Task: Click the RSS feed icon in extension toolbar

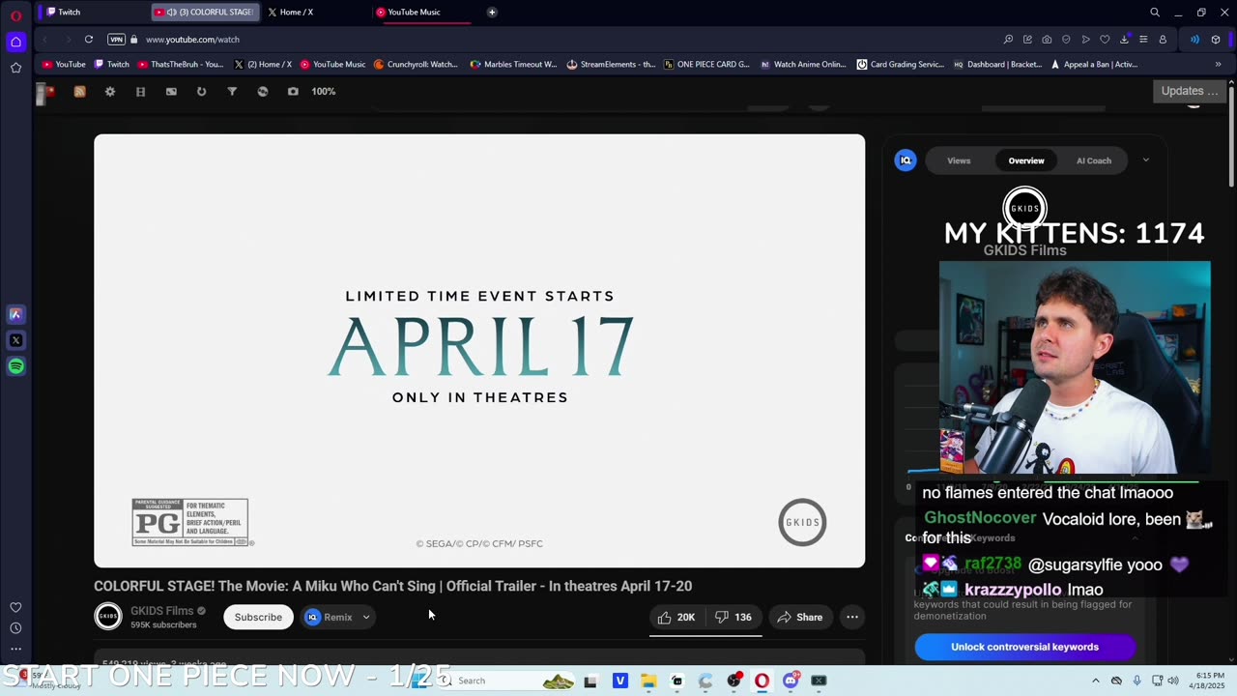Action: [79, 92]
